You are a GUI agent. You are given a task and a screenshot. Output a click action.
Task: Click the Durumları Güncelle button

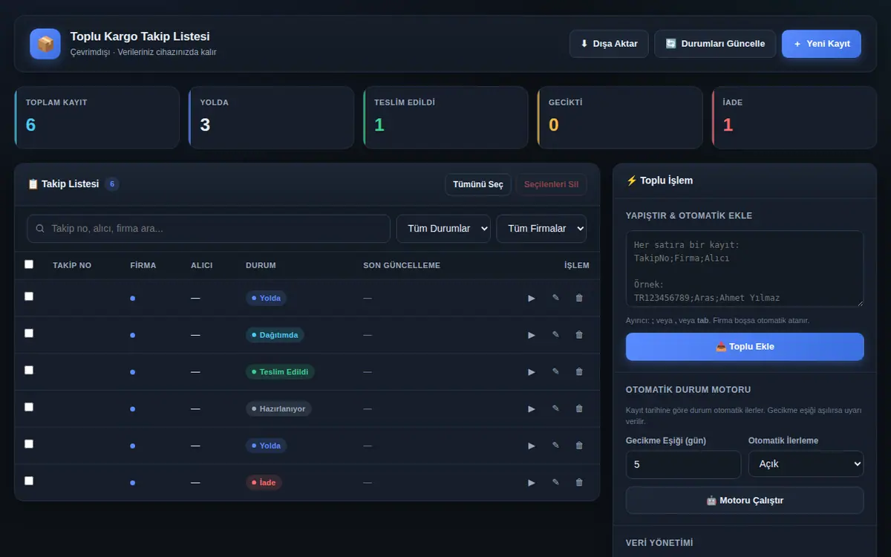pos(715,44)
